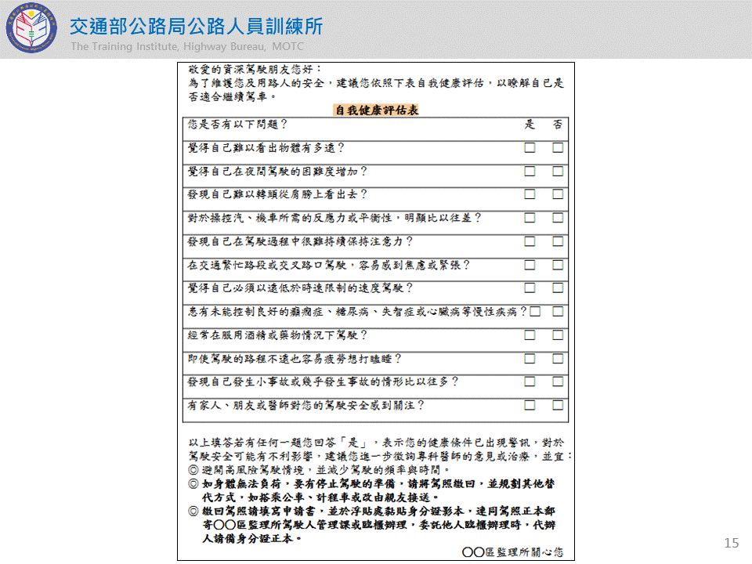This screenshot has width=752, height=564.
Task: Select 是 for 容易疲勞想打瞌睡
Action: tap(530, 359)
